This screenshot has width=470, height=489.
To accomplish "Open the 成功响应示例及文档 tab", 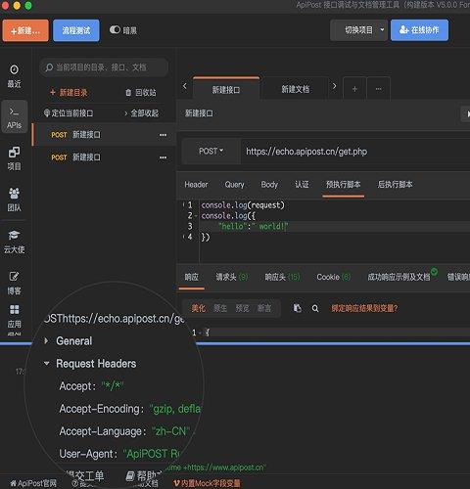I will pos(402,277).
